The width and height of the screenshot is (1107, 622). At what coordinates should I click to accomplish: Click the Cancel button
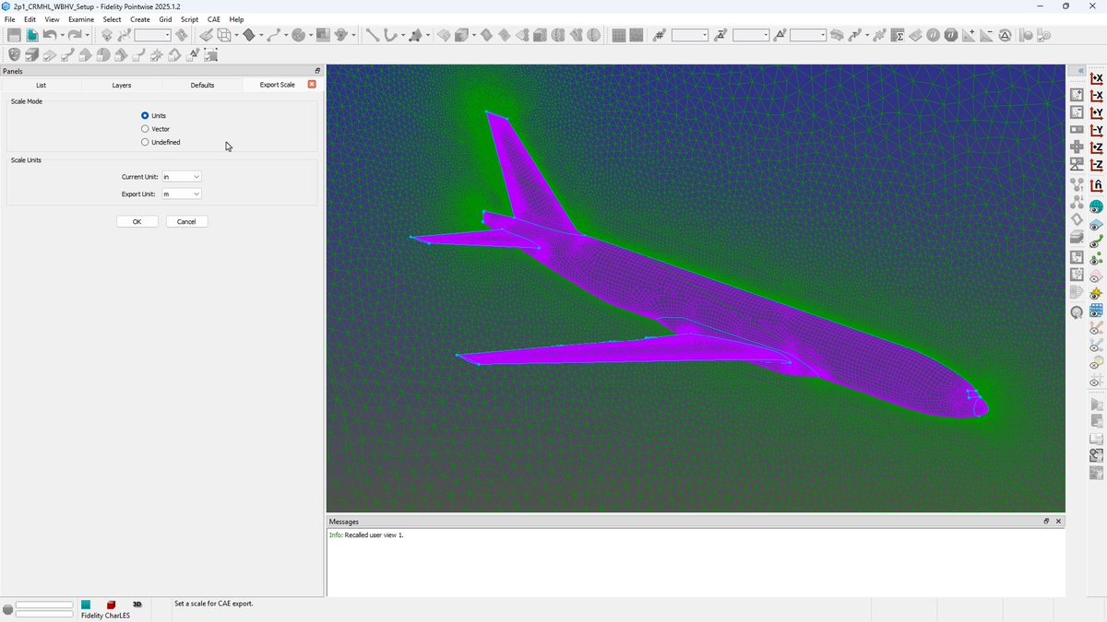point(186,221)
